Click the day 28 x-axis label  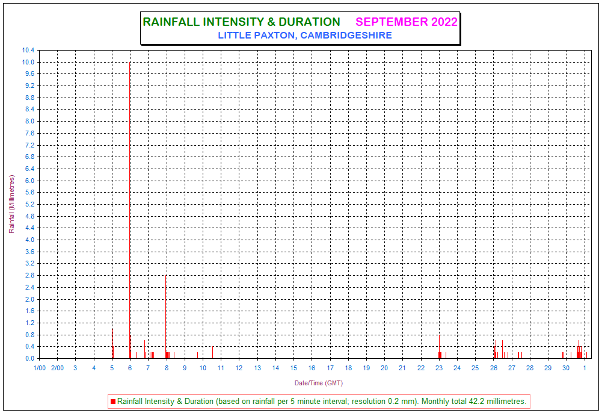click(530, 368)
